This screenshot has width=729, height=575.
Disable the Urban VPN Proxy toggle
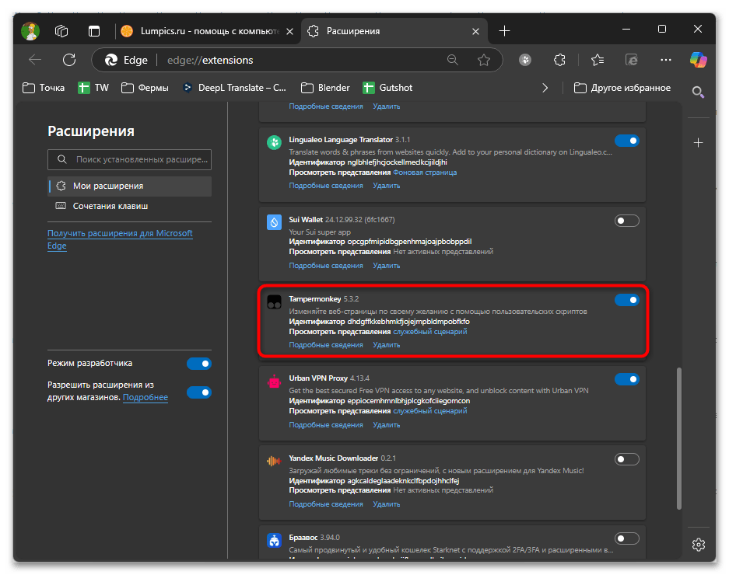pos(627,379)
